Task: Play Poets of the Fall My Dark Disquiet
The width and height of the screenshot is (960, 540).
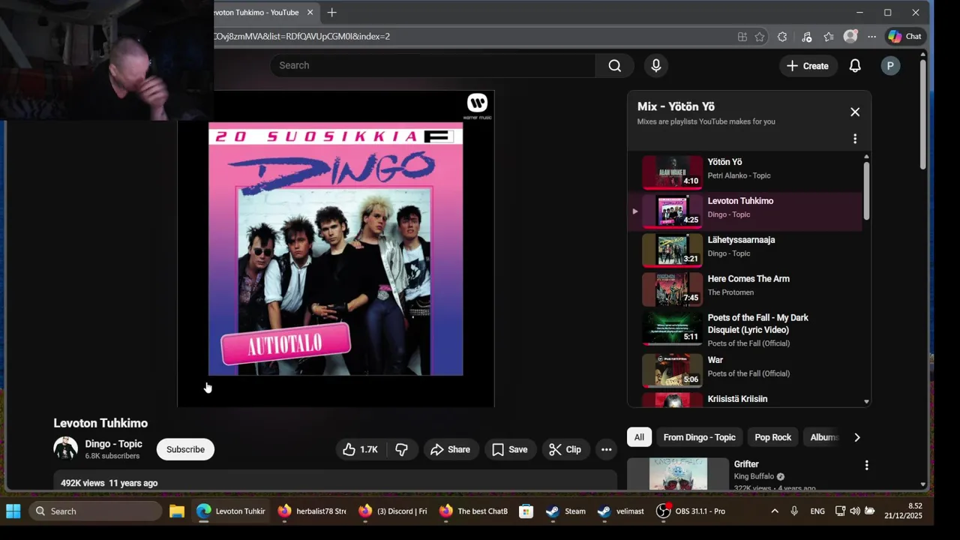Action: coord(745,328)
